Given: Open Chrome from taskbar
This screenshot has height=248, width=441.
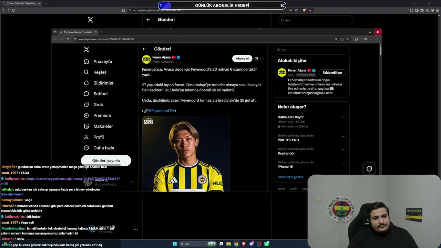Looking at the screenshot, I should coord(236,244).
